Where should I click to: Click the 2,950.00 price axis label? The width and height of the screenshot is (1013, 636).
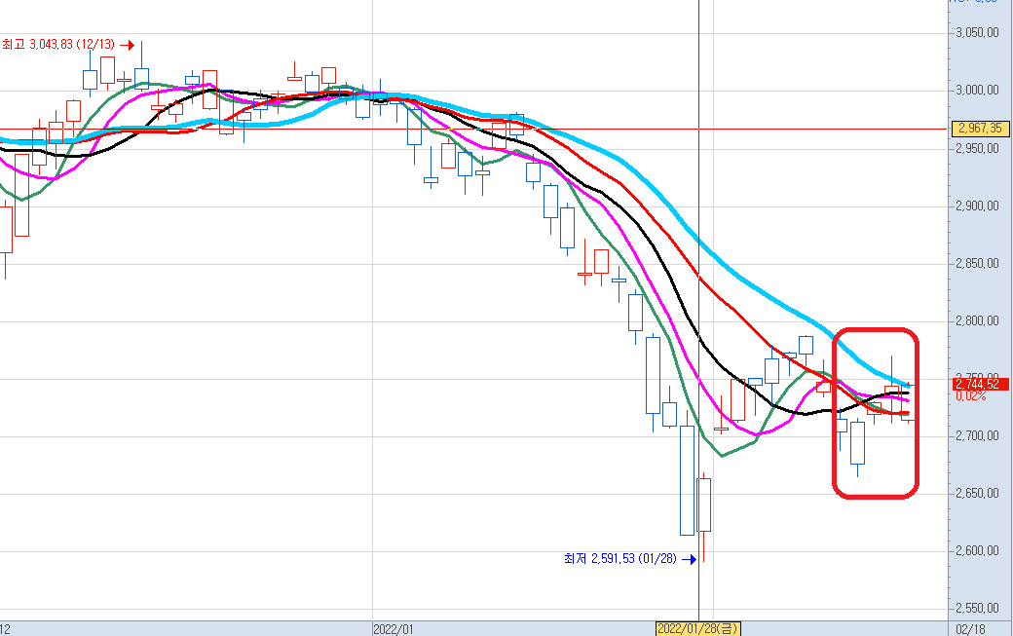tap(978, 148)
